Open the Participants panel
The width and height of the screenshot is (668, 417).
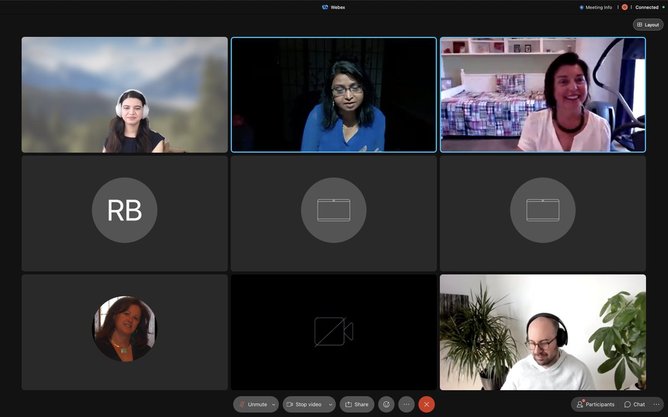coord(595,404)
